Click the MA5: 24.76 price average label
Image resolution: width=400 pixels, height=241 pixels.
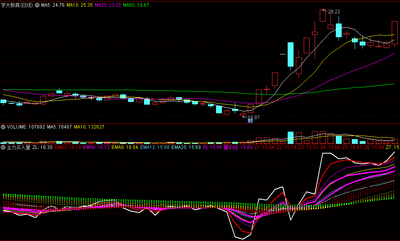[53, 5]
